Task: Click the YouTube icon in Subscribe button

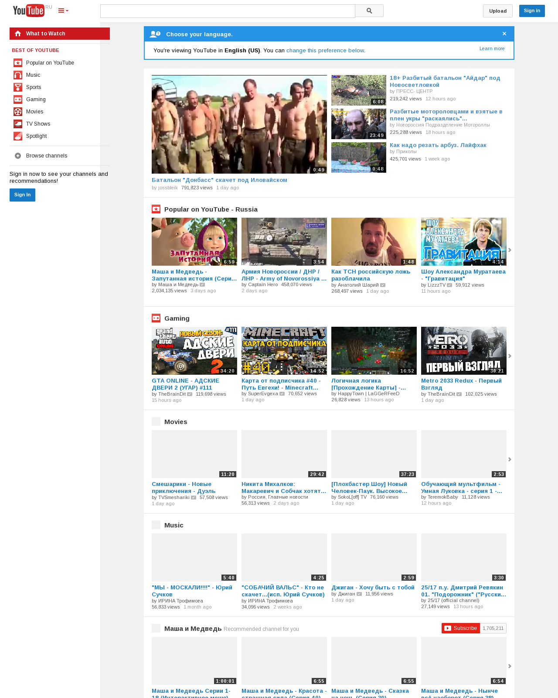Action: coord(448,628)
